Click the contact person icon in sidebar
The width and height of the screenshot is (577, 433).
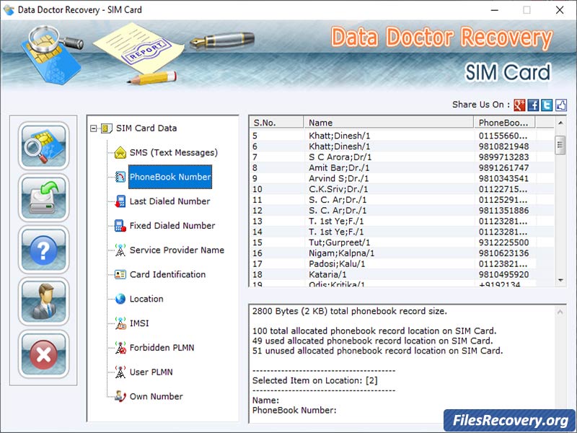(43, 301)
